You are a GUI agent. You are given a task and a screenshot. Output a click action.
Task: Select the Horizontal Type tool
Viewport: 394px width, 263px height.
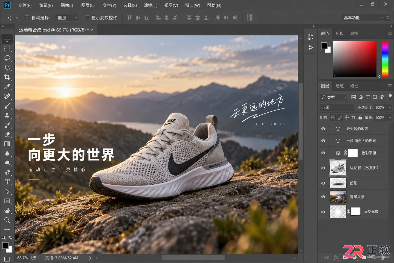click(x=7, y=182)
